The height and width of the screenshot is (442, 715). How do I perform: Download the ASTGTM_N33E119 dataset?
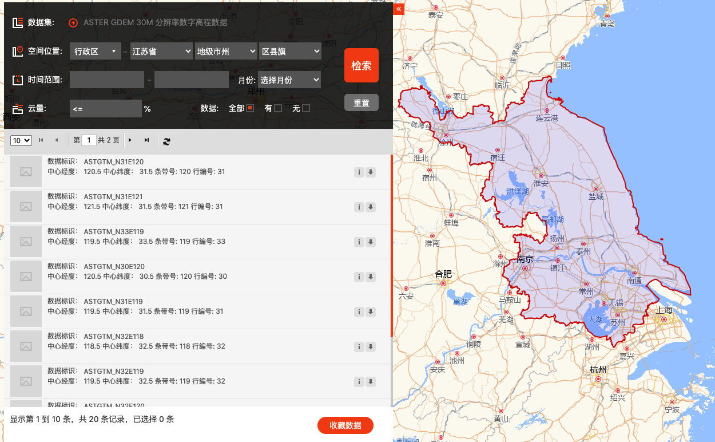371,242
